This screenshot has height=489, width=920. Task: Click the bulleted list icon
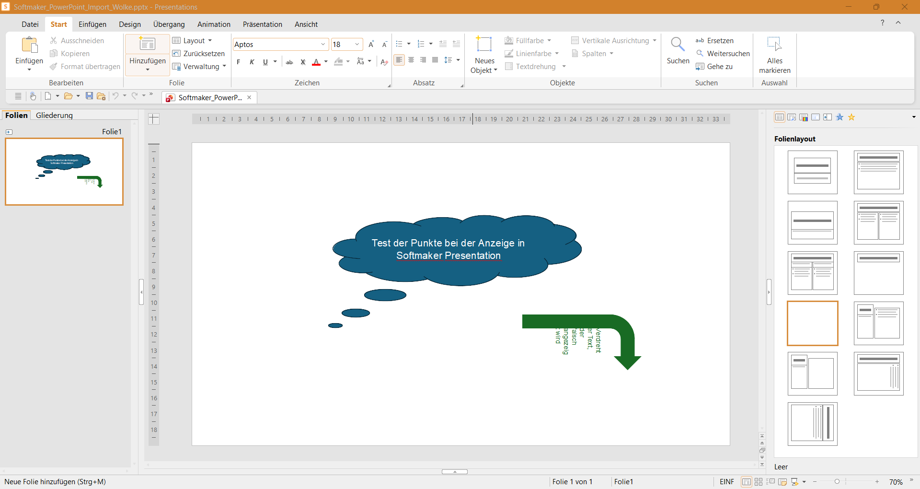(x=399, y=44)
